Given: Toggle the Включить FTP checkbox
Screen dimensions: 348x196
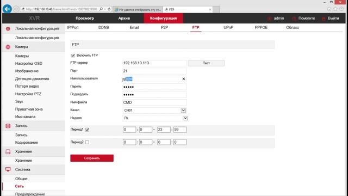Looking at the screenshot, I should [x=73, y=56].
